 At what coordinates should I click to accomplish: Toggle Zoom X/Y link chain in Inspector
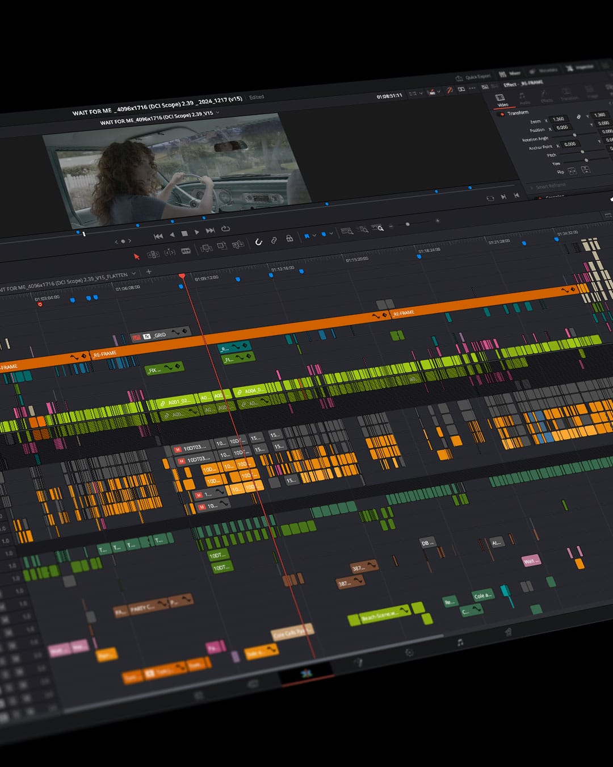click(578, 116)
